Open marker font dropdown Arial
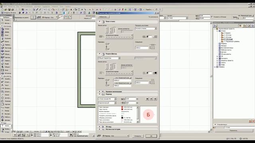 tap(107, 99)
